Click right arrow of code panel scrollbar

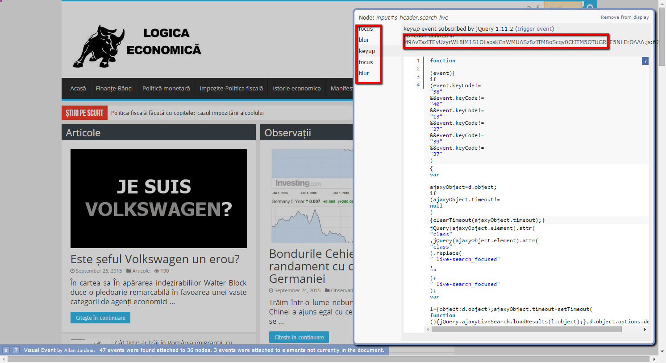pyautogui.click(x=645, y=330)
